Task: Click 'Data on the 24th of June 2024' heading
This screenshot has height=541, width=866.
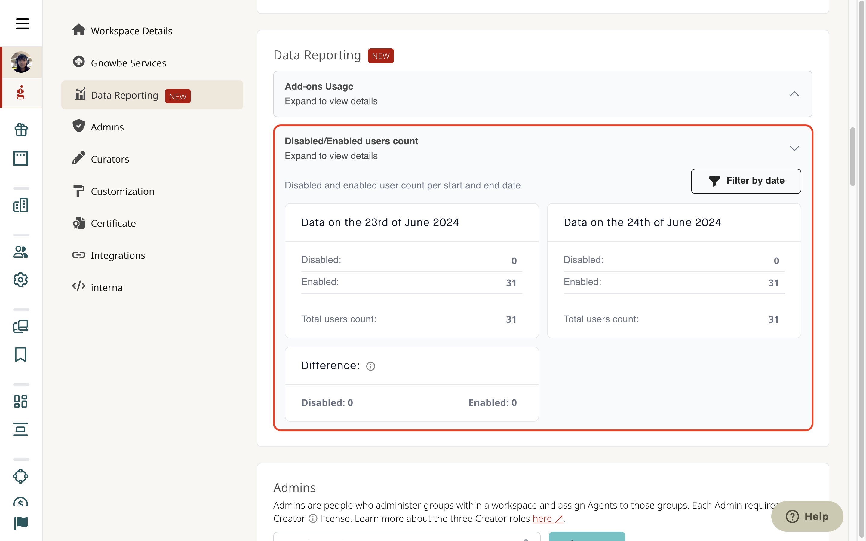Action: coord(642,222)
